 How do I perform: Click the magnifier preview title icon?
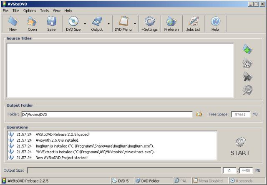click(247, 90)
